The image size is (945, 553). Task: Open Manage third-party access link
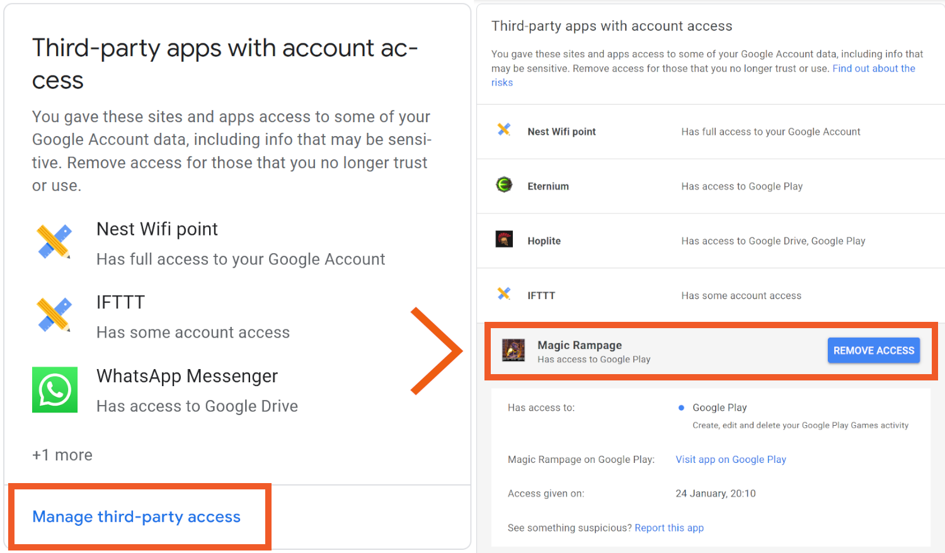(137, 517)
